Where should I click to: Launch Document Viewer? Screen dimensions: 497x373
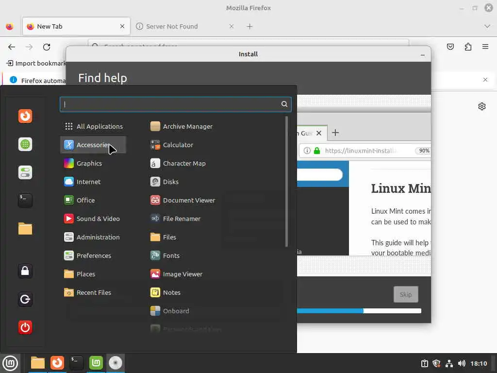pyautogui.click(x=183, y=200)
